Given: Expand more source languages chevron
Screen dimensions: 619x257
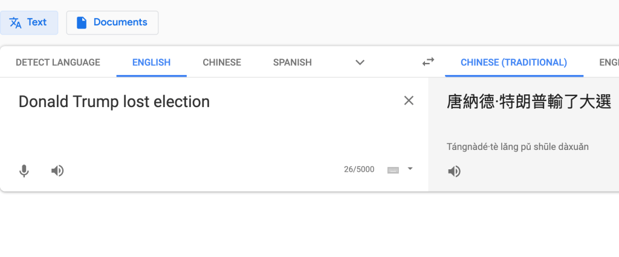Looking at the screenshot, I should click(x=360, y=62).
